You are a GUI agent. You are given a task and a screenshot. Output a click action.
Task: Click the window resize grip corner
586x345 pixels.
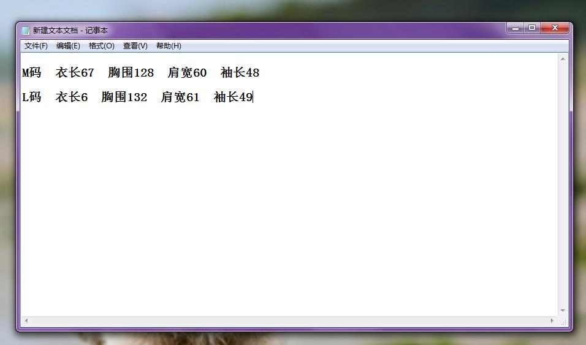563,322
